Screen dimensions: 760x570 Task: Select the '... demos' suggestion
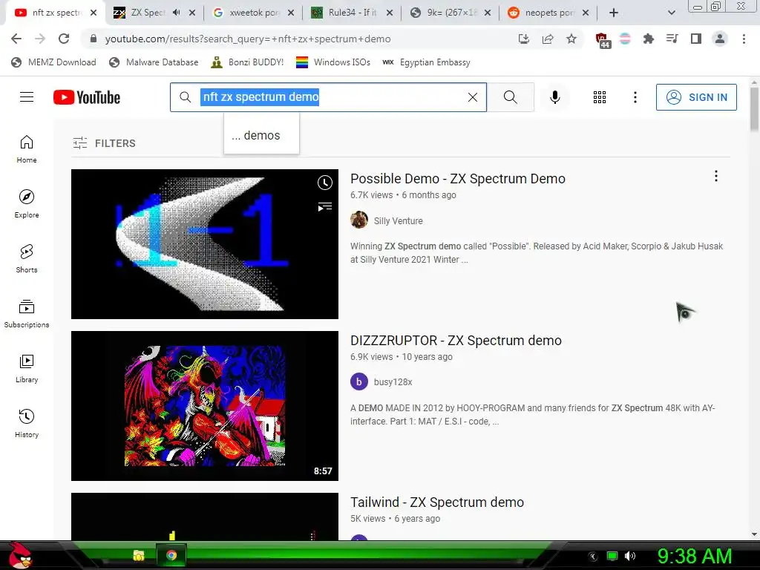pyautogui.click(x=261, y=135)
